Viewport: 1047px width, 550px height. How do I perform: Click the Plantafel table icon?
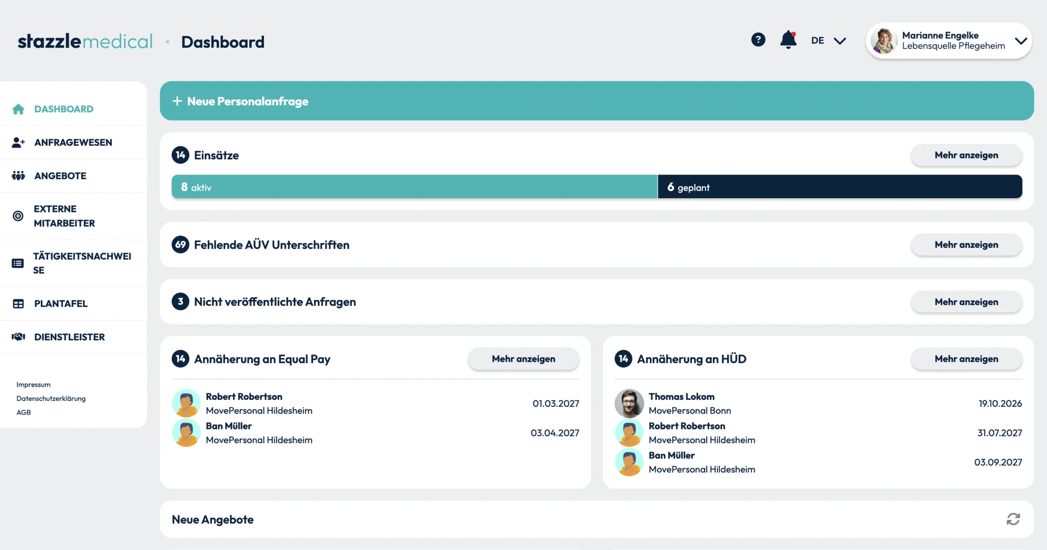coord(18,304)
